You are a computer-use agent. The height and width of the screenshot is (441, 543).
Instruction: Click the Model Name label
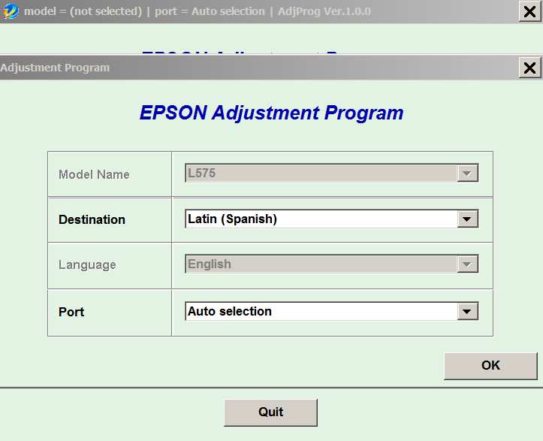pos(94,174)
